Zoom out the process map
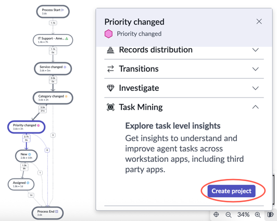 [x=229, y=215]
